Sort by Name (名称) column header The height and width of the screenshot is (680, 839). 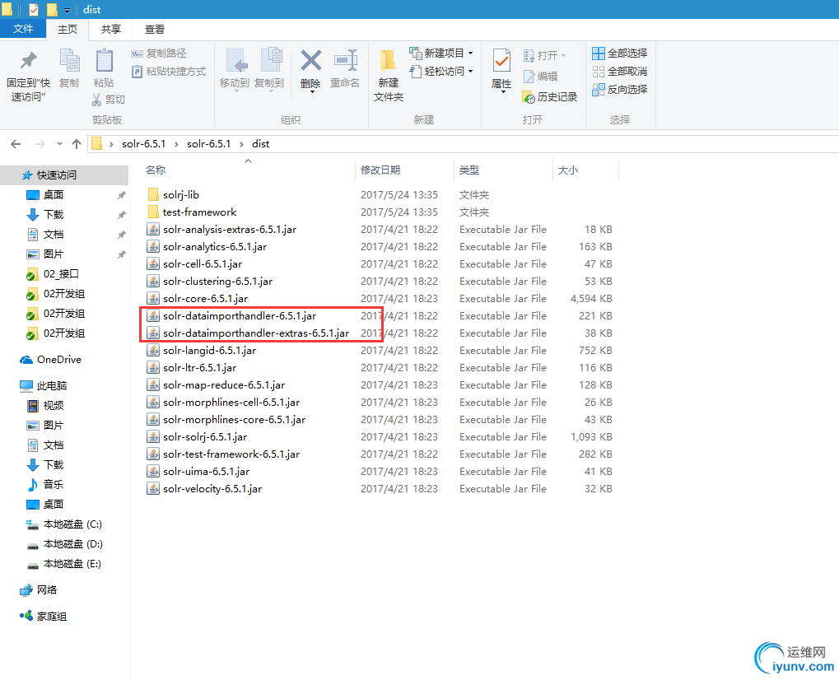pos(156,170)
